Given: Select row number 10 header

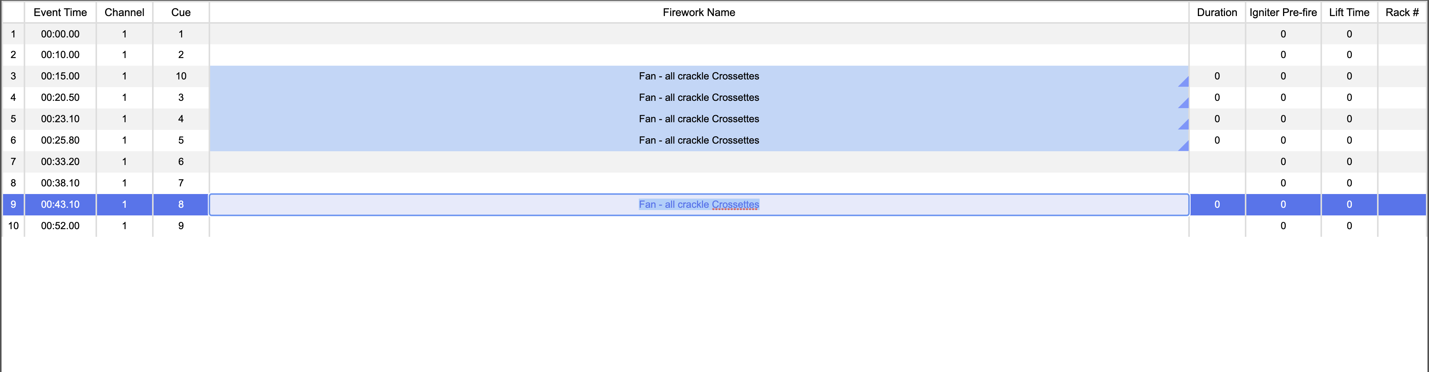Looking at the screenshot, I should click(x=13, y=226).
